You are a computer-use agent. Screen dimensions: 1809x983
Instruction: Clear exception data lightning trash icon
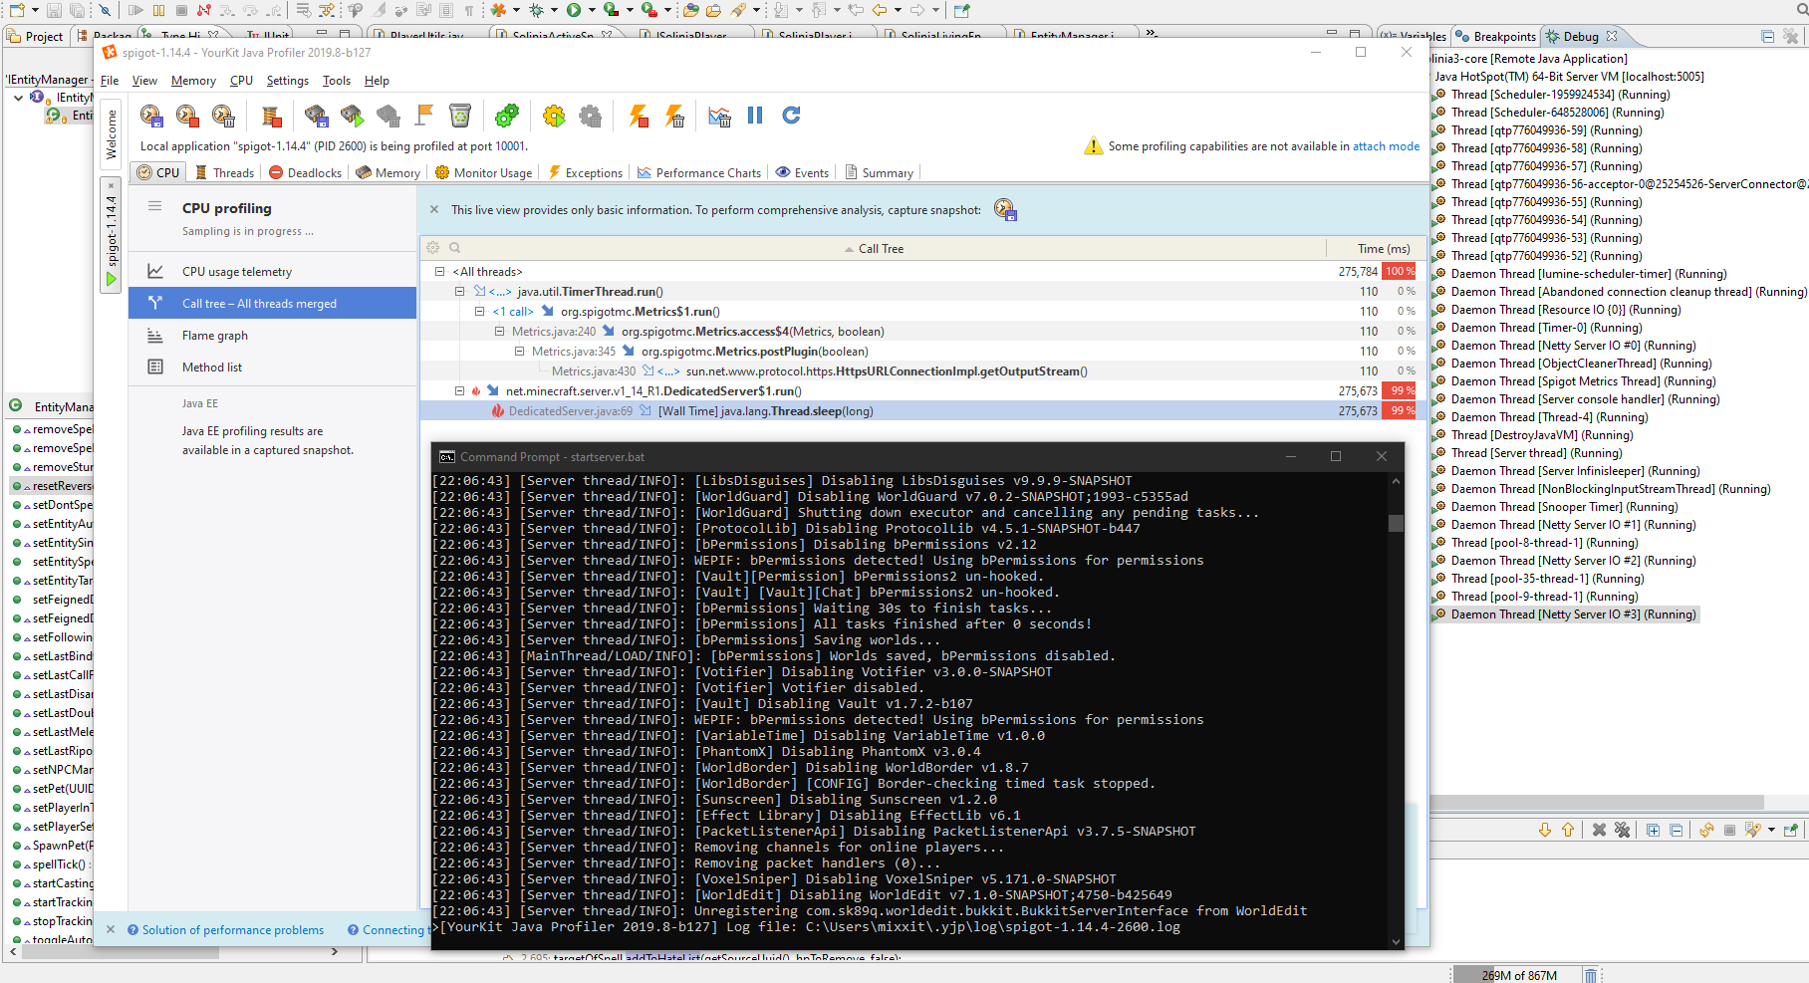(674, 116)
